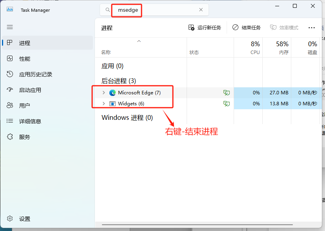Expand the Widgets process group

pyautogui.click(x=103, y=104)
